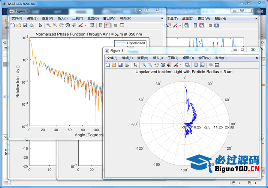
Task: Open 工具(T) menu in Figure 5
Action: [x=173, y=58]
